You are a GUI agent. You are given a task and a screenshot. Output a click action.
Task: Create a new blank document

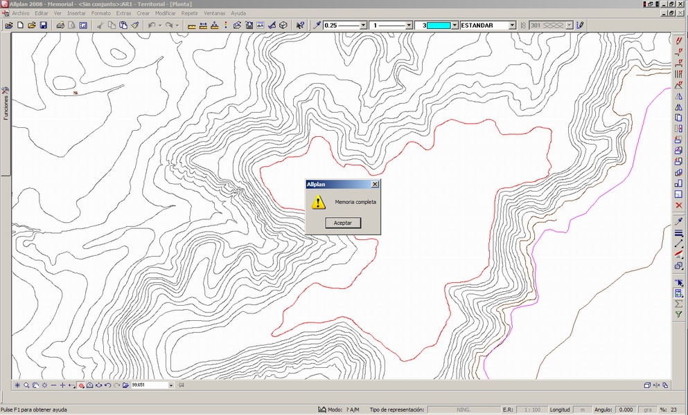coord(20,26)
